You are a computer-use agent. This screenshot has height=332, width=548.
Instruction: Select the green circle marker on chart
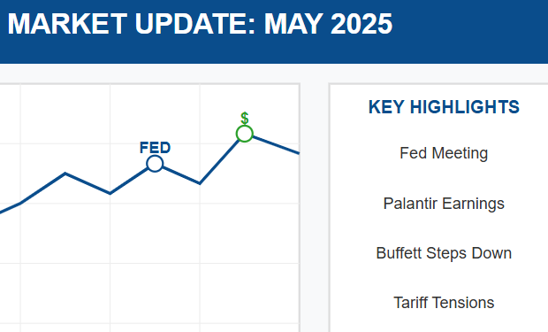244,134
